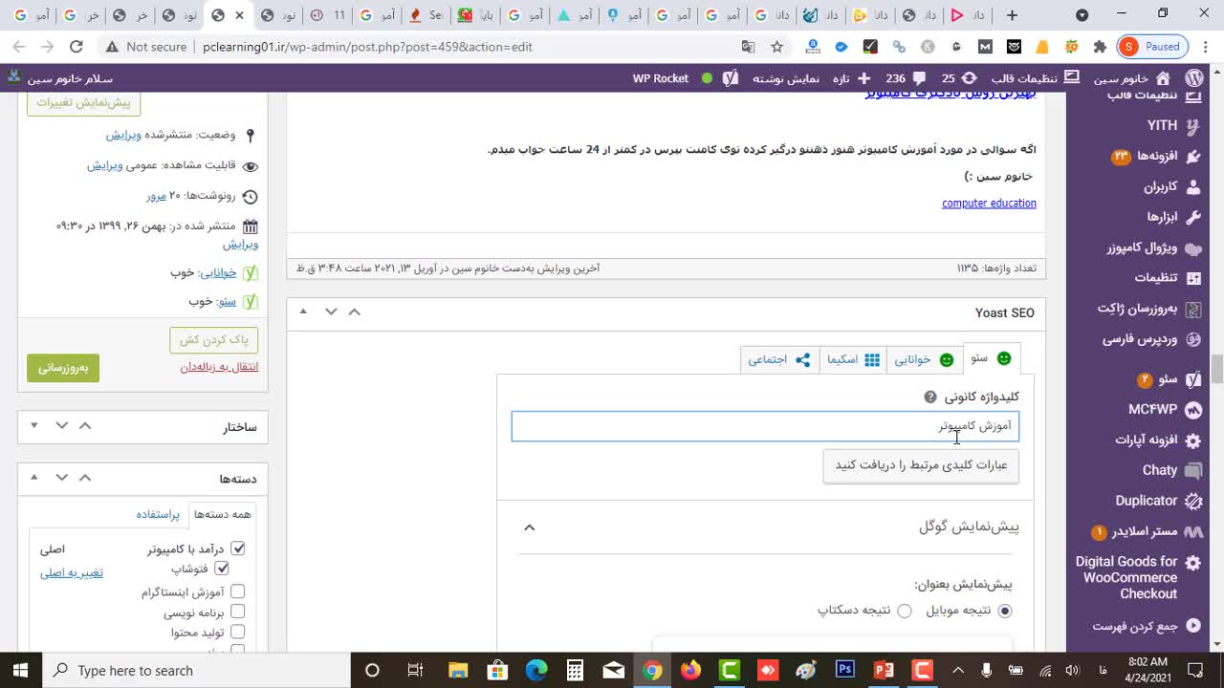Click the Master Slider sidebar icon

(1191, 530)
